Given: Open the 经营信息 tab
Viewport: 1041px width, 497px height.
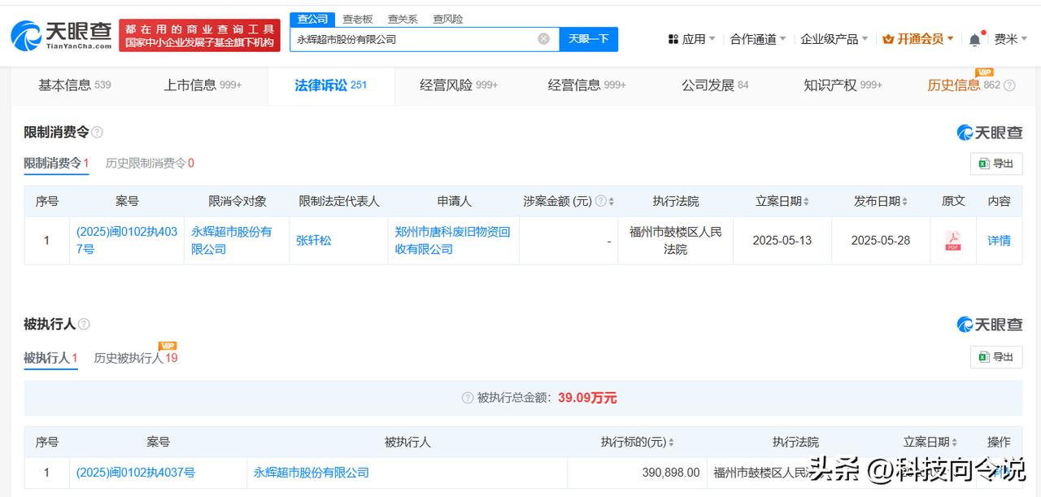Looking at the screenshot, I should pos(586,85).
